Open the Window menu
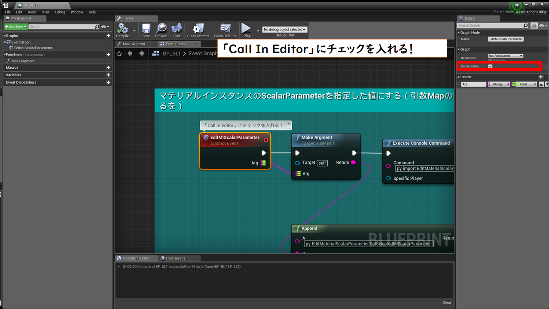This screenshot has width=549, height=309. (77, 12)
